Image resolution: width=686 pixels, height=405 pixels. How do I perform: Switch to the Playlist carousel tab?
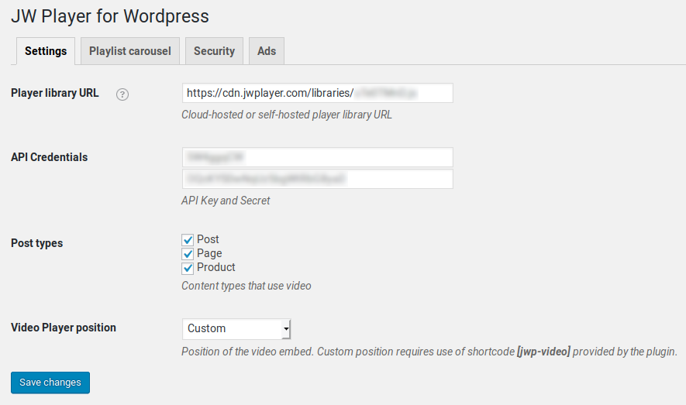130,51
